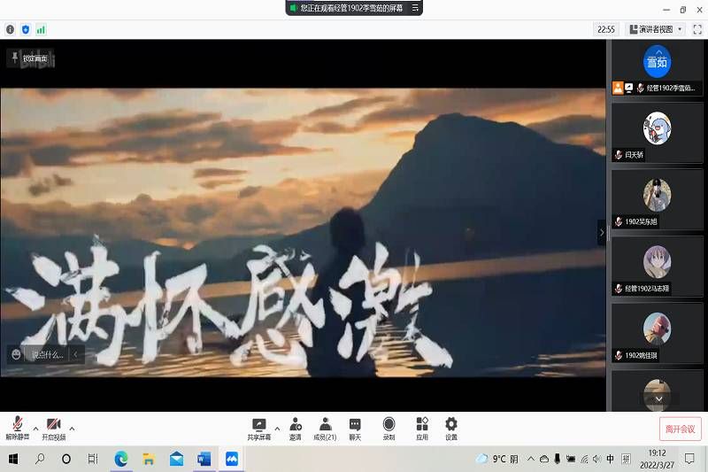The height and width of the screenshot is (472, 708).
Task: Open the volume control in system tray
Action: (596, 460)
